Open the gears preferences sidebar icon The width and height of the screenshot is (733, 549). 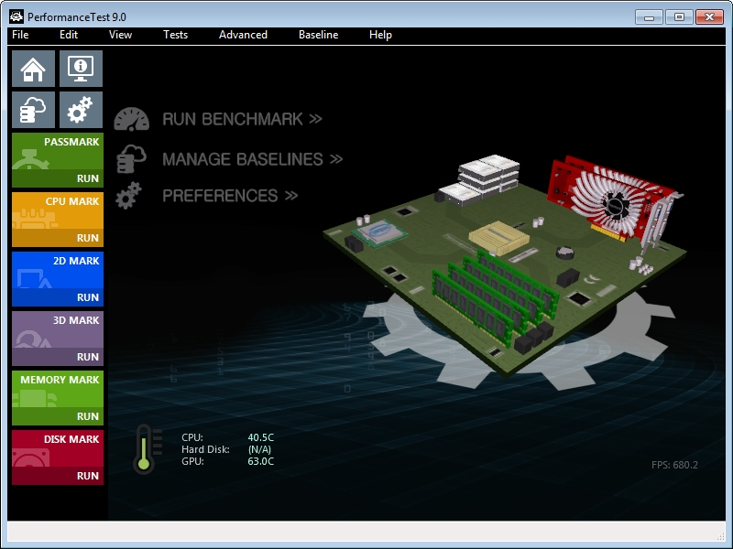pos(81,110)
